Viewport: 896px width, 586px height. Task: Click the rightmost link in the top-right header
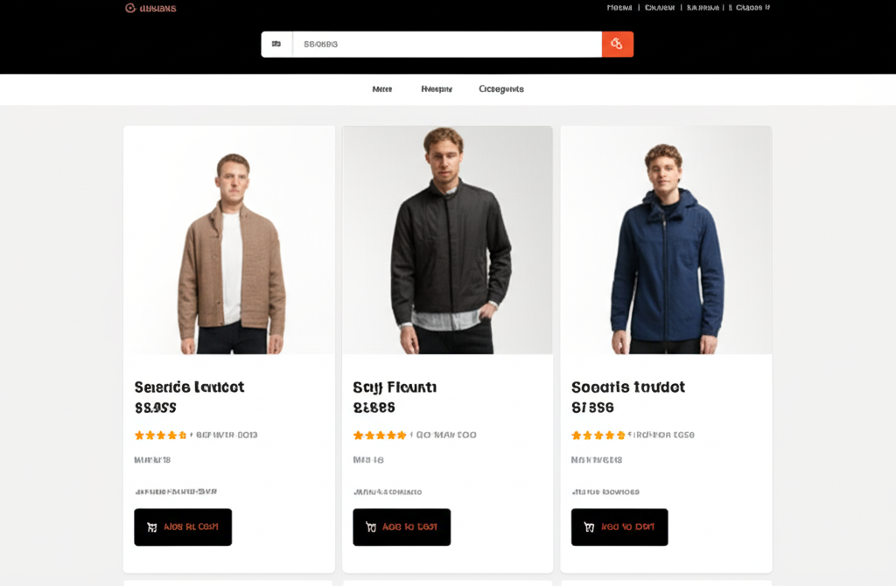[x=752, y=8]
